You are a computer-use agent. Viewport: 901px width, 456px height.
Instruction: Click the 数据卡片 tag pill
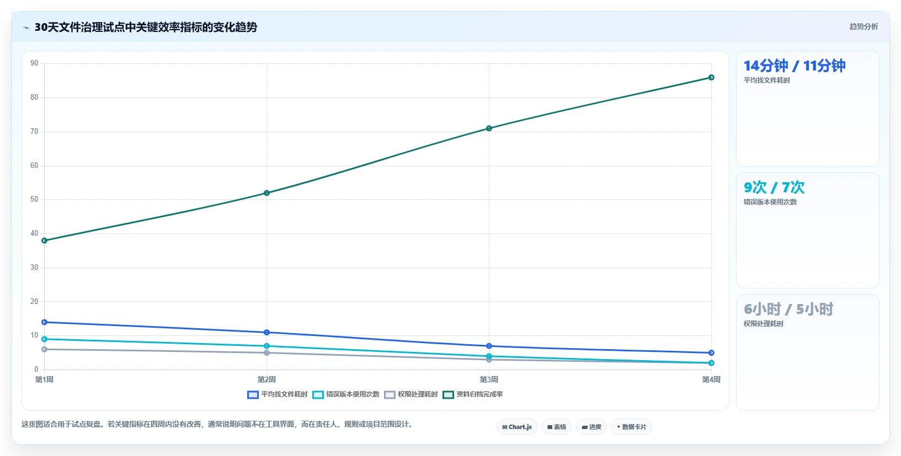pyautogui.click(x=632, y=427)
